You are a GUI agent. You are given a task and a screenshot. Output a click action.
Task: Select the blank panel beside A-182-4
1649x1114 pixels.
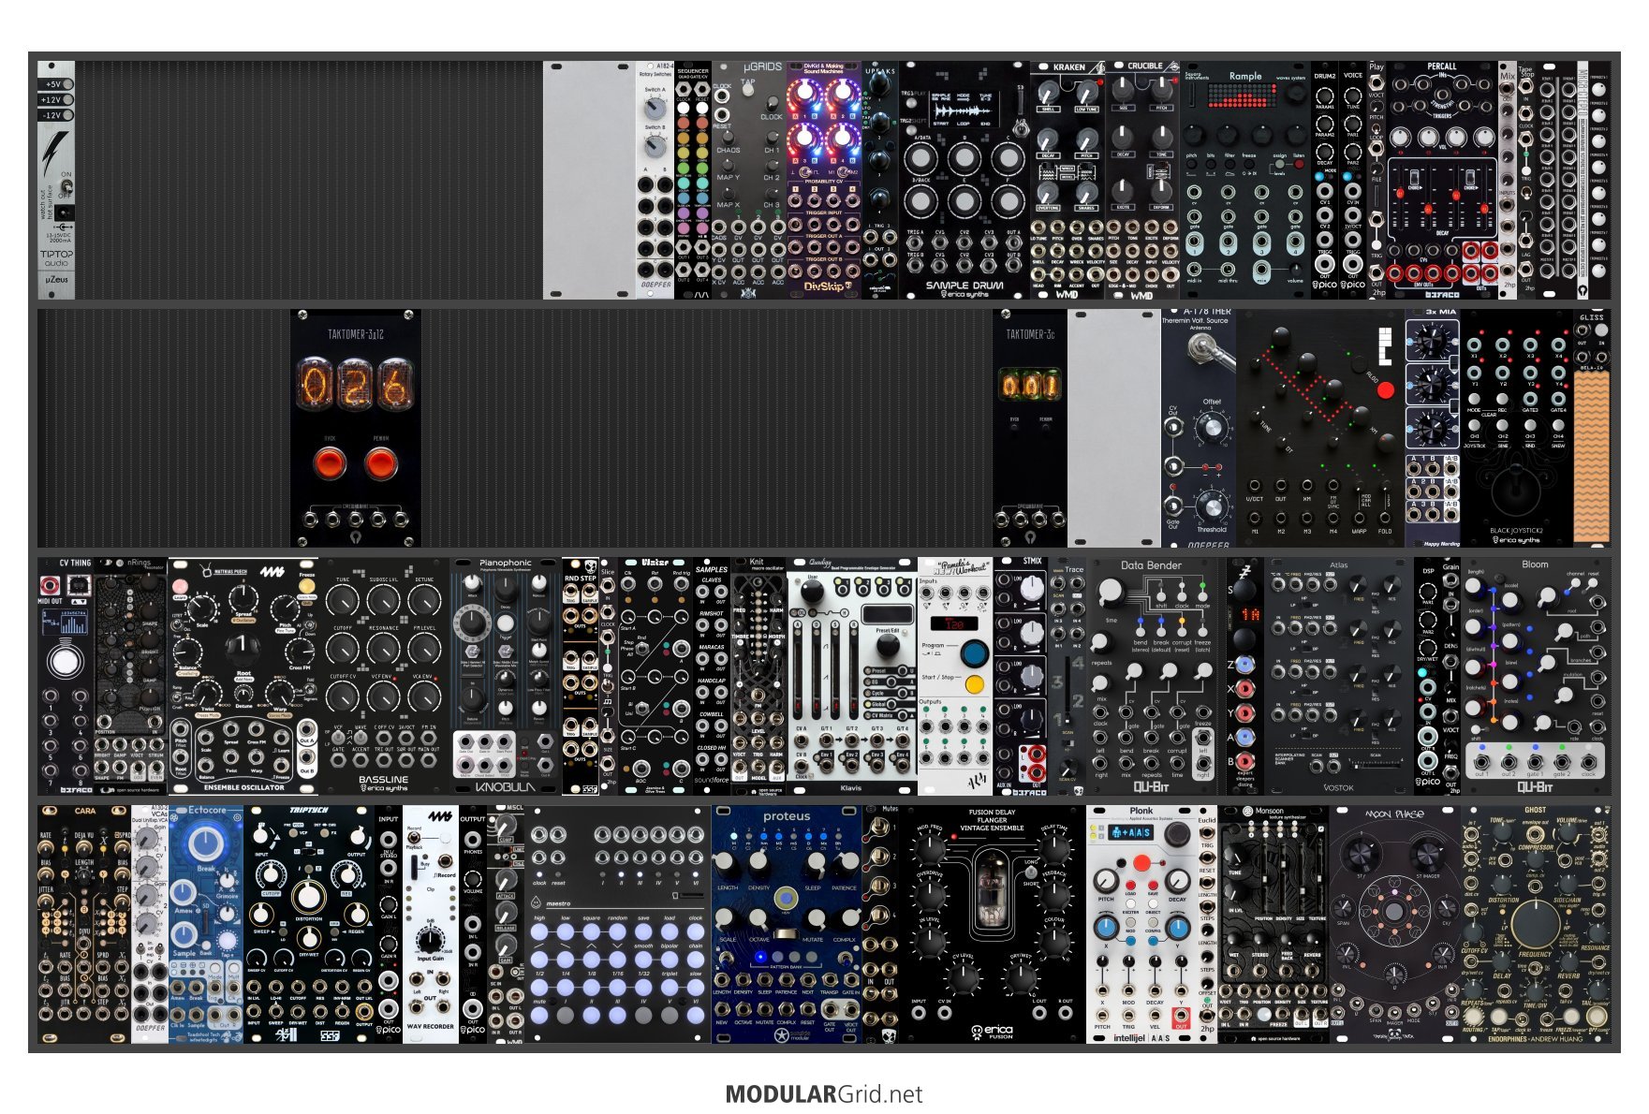589,180
